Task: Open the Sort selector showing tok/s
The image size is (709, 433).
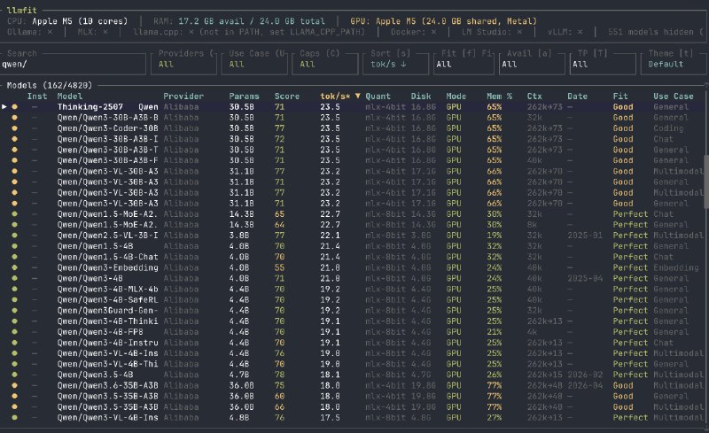Action: point(395,64)
